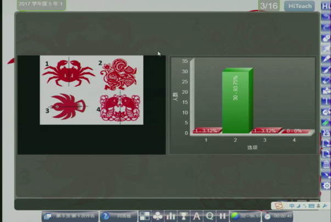Select the Pen tool
Viewport: 331px width, 222px height.
(x=326, y=59)
